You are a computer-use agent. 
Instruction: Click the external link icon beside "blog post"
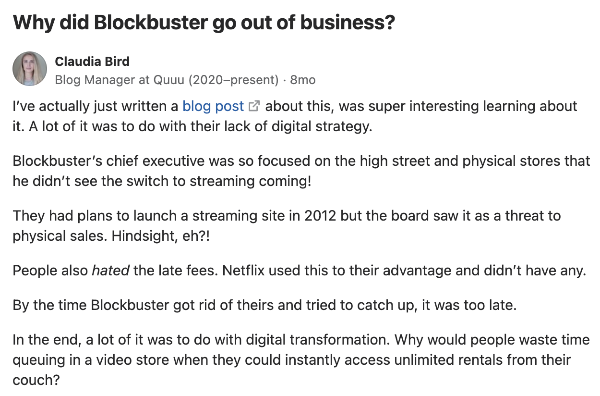click(254, 106)
